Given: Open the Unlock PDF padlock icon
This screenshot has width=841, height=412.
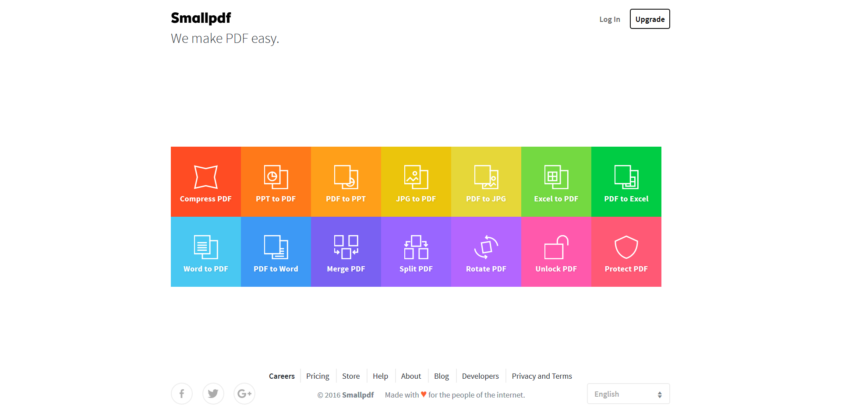Looking at the screenshot, I should point(556,247).
